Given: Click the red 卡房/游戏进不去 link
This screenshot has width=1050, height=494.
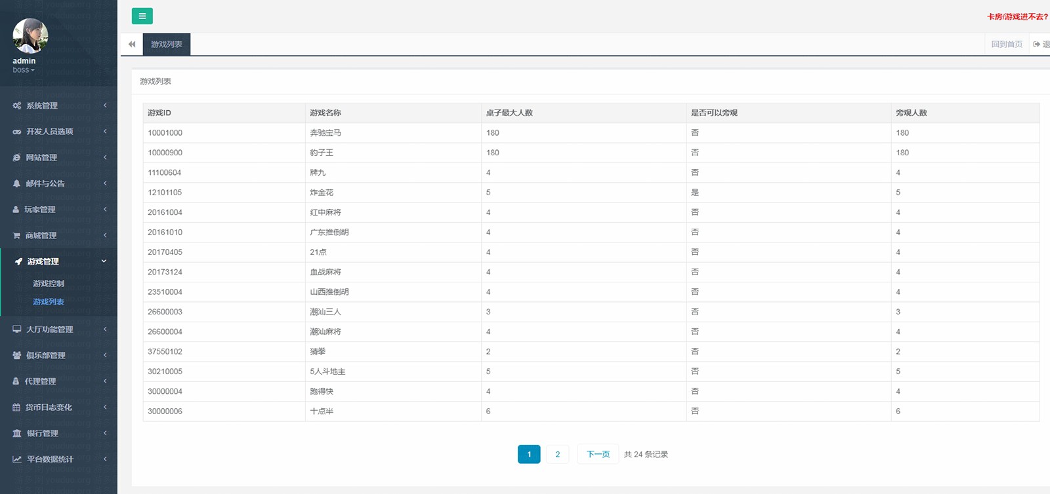Looking at the screenshot, I should pos(1017,17).
